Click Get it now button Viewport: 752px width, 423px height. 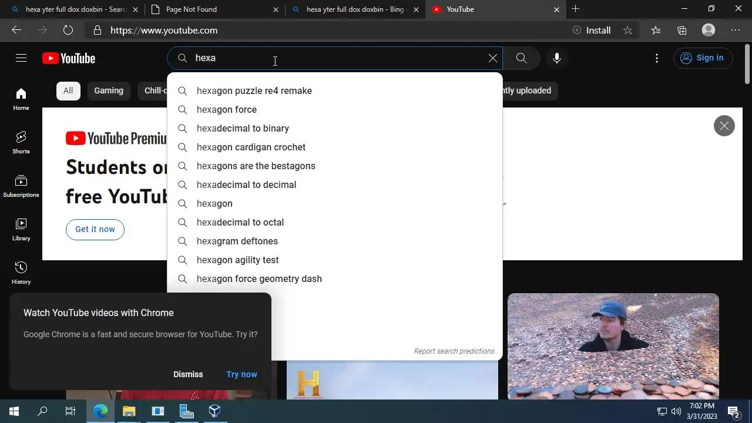coord(95,229)
